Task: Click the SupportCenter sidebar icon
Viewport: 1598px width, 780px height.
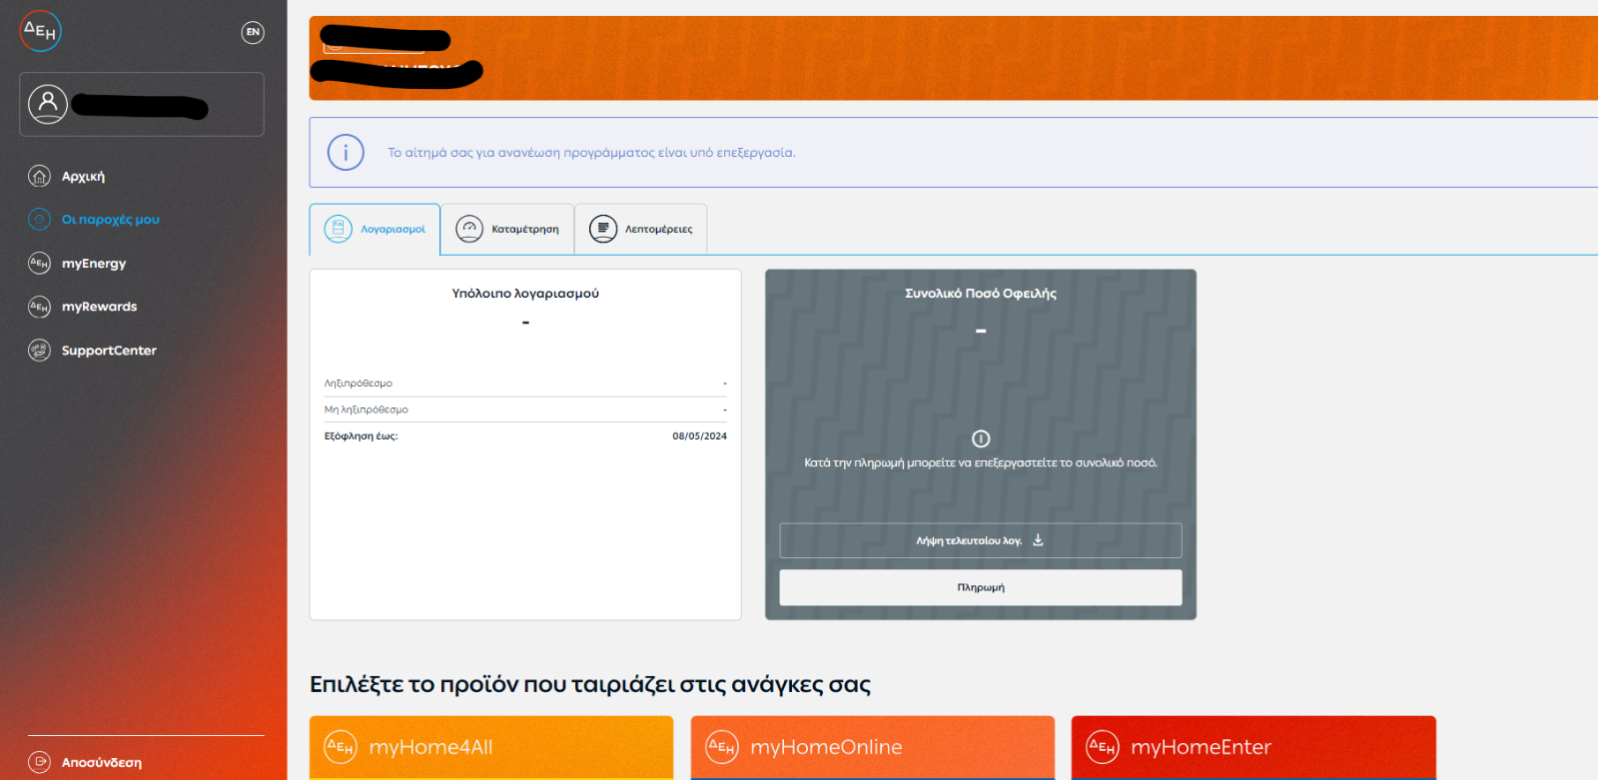Action: (39, 351)
